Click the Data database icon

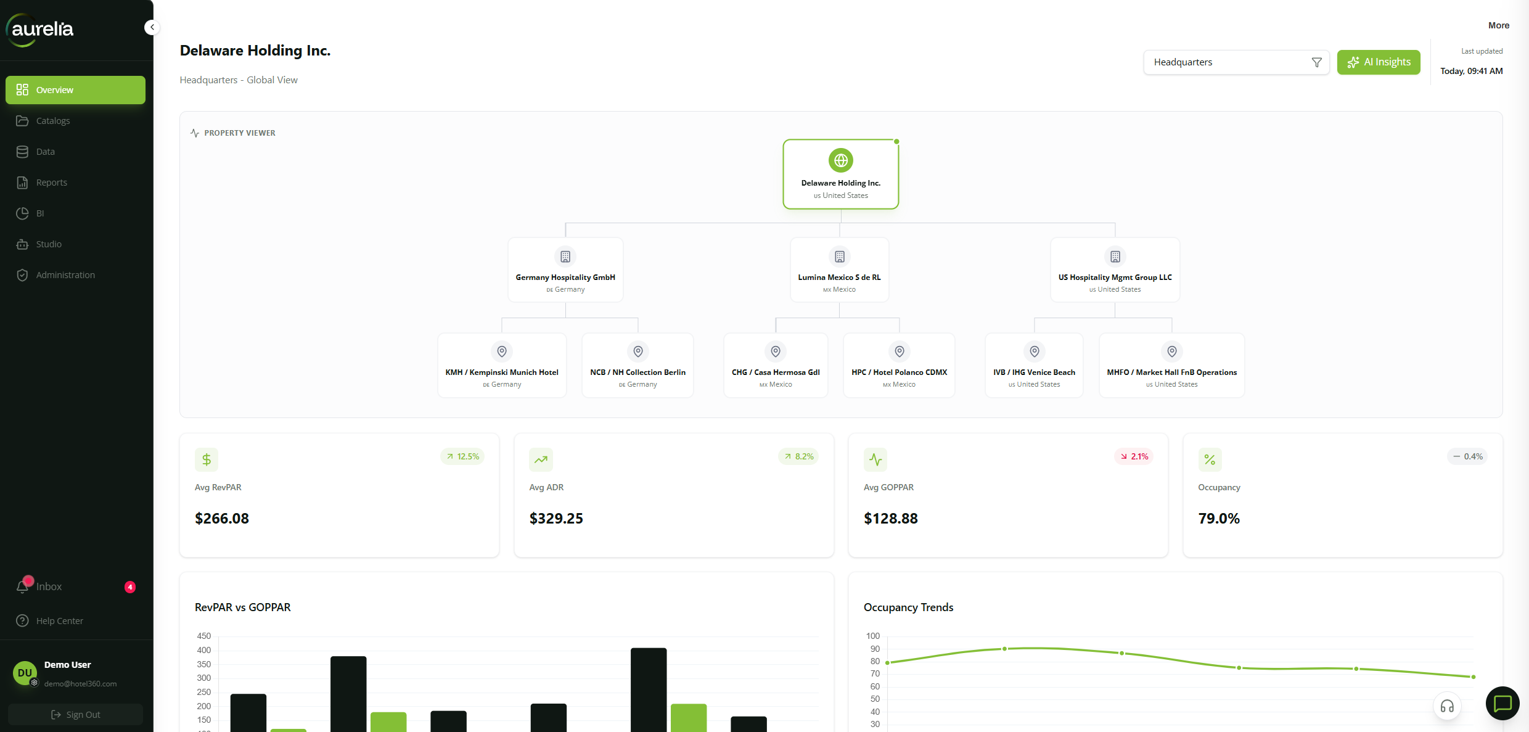coord(22,152)
